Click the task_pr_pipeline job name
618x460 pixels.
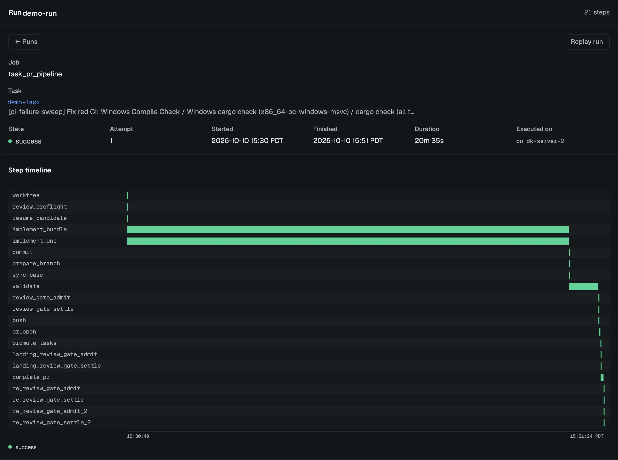pos(35,74)
